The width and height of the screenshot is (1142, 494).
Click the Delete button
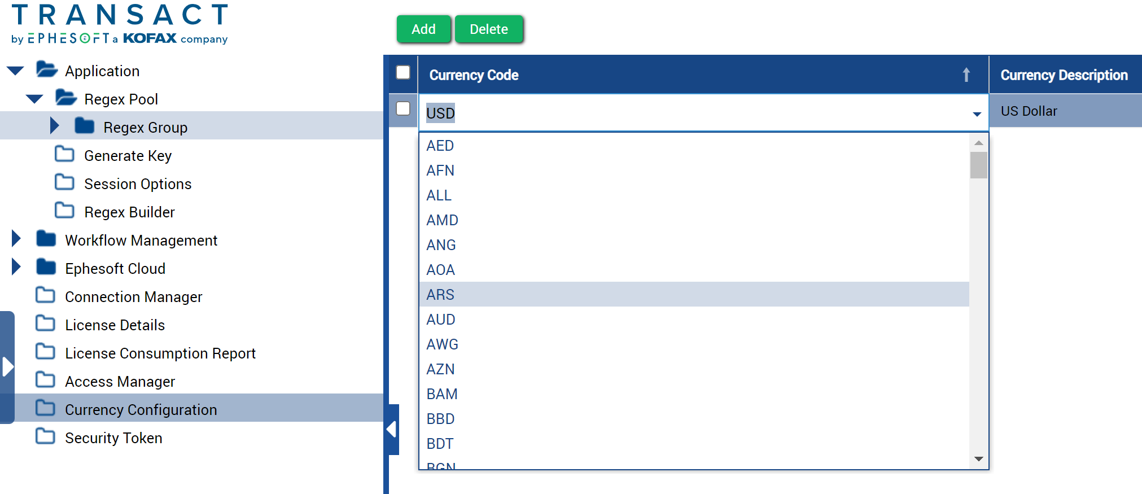(489, 29)
